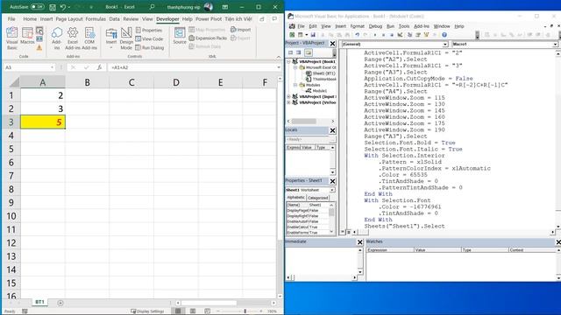This screenshot has width=561, height=315.
Task: Click View Microsoft Excel icon in VBA toolbar
Action: click(x=292, y=35)
